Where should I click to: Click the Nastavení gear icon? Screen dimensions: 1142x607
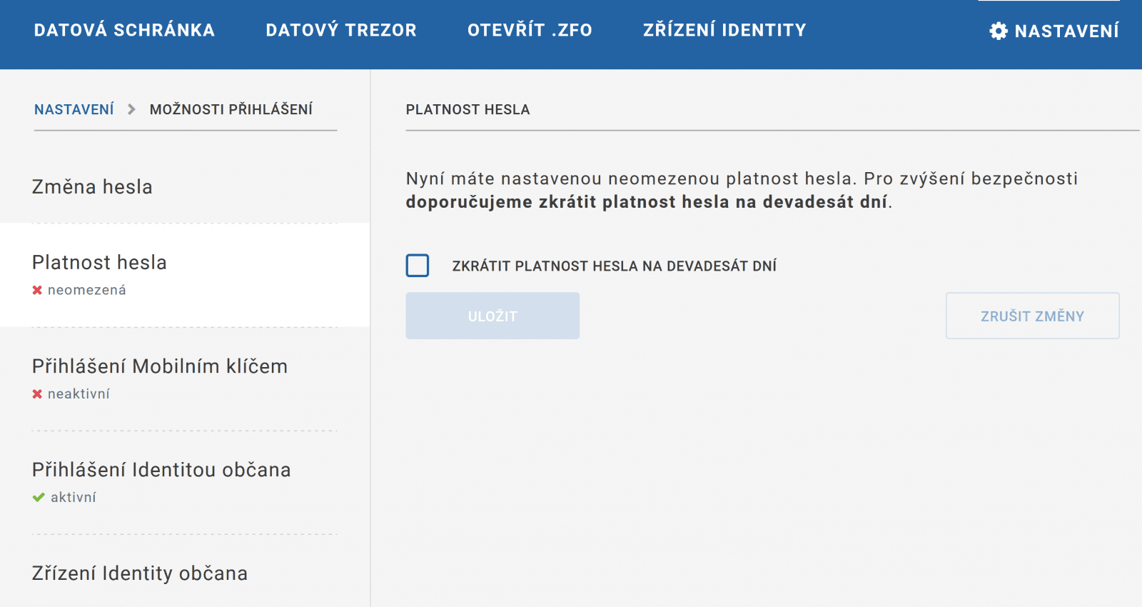click(x=998, y=31)
